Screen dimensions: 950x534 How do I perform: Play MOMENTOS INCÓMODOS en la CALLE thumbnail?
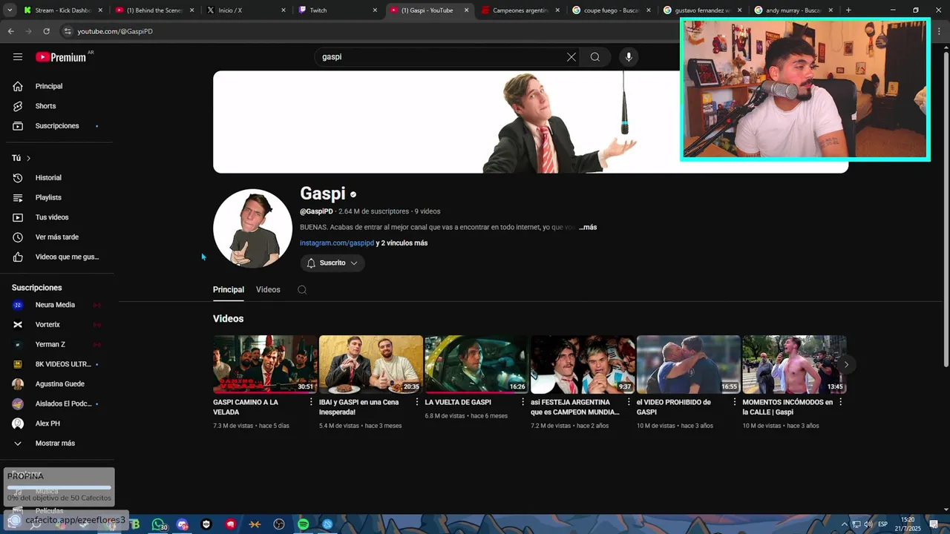click(794, 364)
